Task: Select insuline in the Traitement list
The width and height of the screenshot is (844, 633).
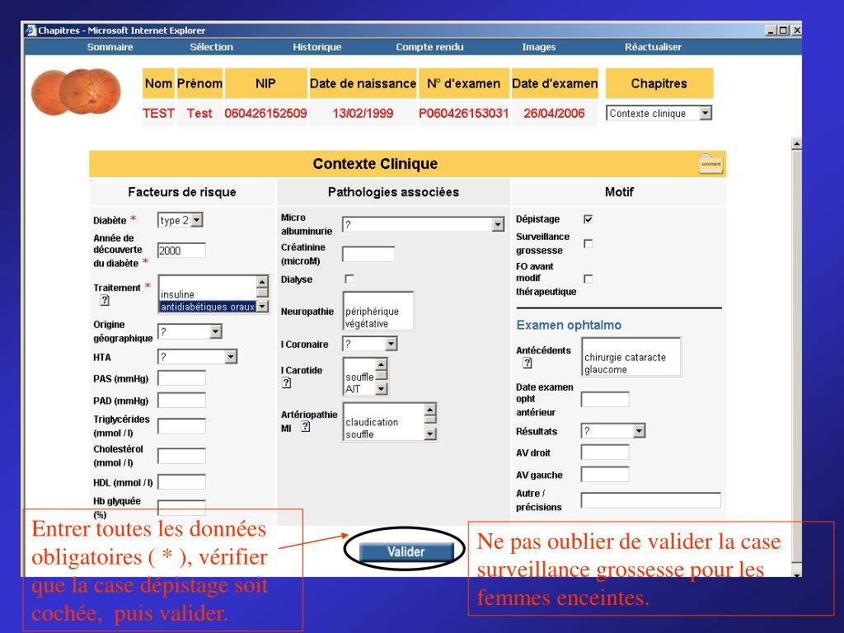Action: pos(207,294)
